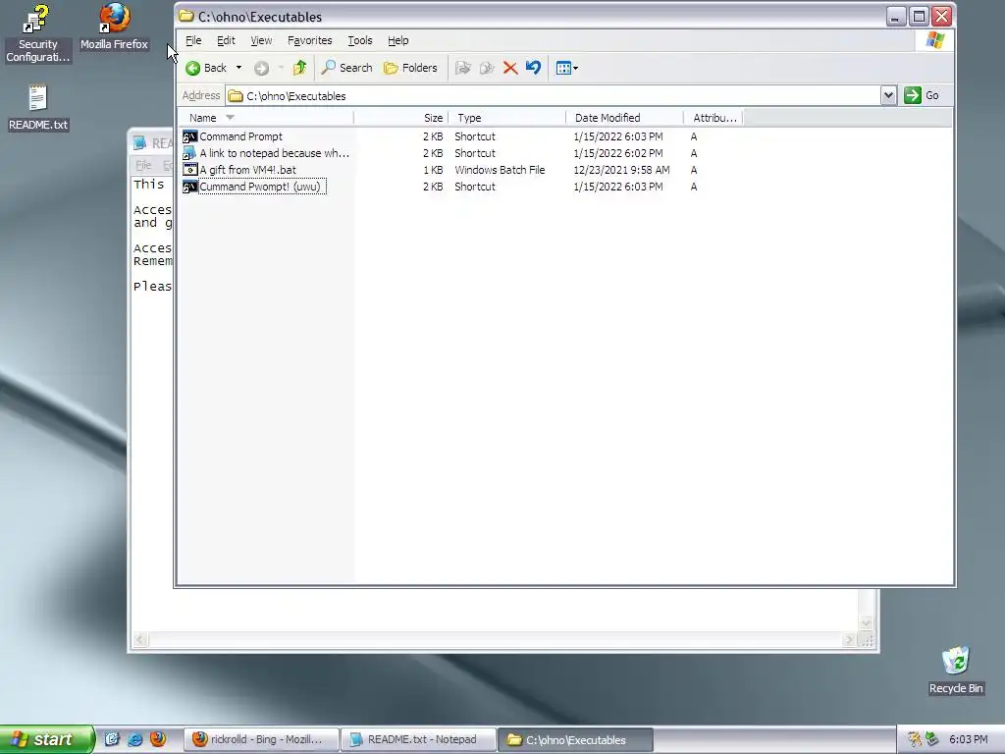This screenshot has height=754, width=1005.
Task: Click the 6:03 PM system clock
Action: (968, 739)
